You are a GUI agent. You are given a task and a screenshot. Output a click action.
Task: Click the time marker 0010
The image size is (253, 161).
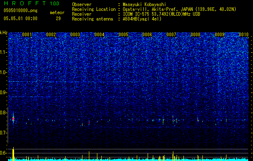coord(244,35)
